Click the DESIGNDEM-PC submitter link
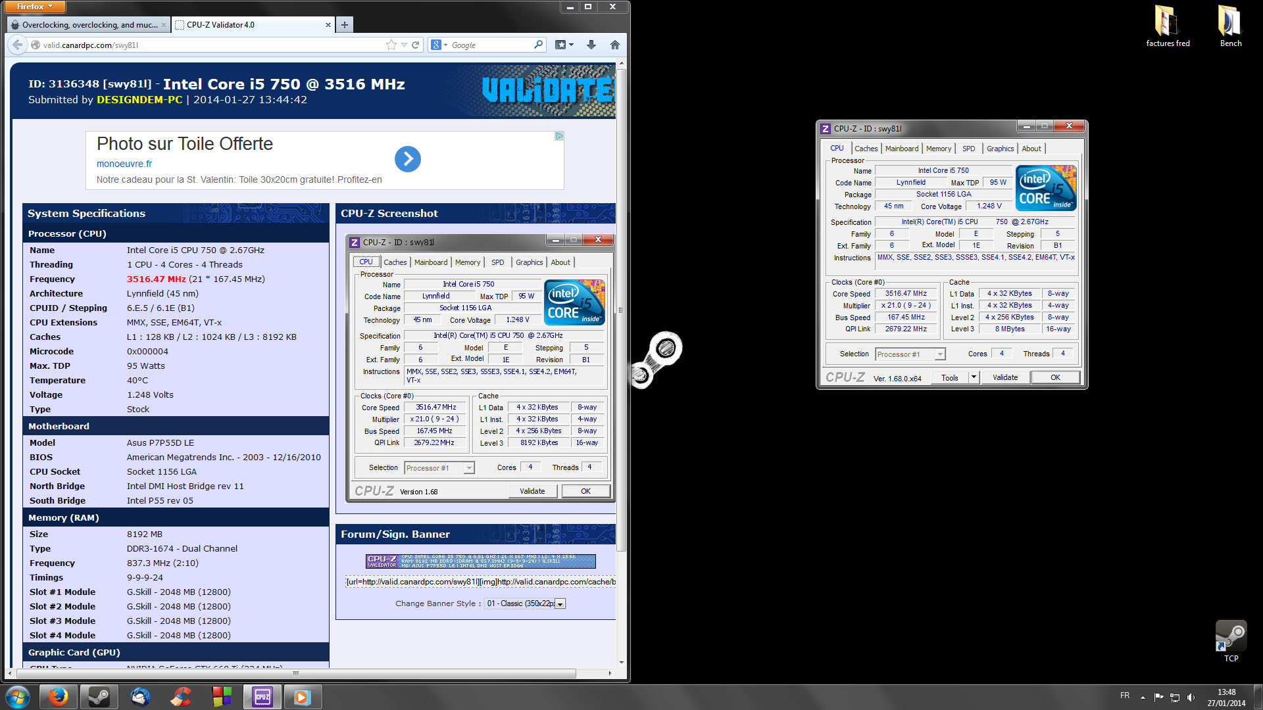The height and width of the screenshot is (710, 1263). pos(139,100)
